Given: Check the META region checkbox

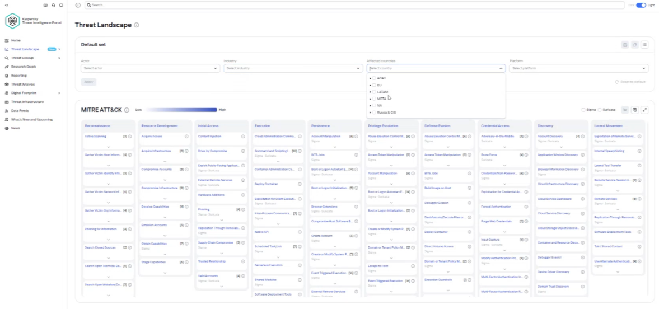Looking at the screenshot, I should pos(374,99).
